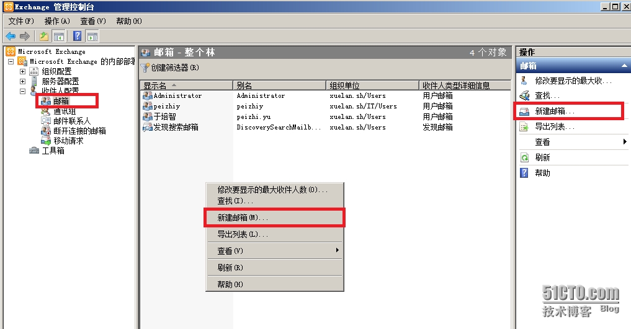The width and height of the screenshot is (631, 329).
Task: Sort by the 显示名 column header
Action: (187, 85)
